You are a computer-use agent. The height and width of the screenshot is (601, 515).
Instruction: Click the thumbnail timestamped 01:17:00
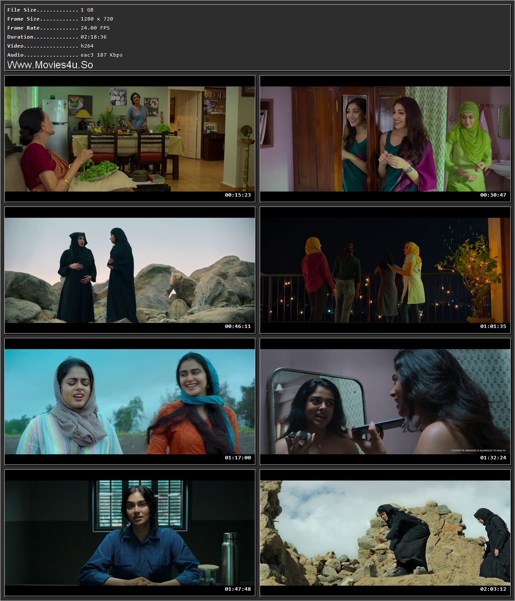click(x=130, y=401)
